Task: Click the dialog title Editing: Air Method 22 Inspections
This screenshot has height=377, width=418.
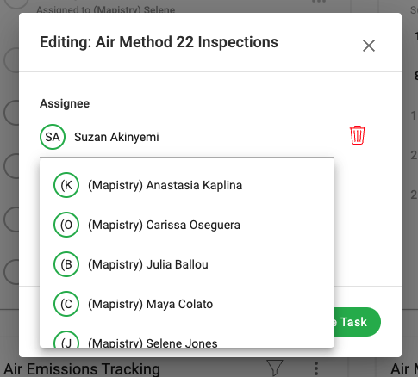Action: (x=159, y=42)
